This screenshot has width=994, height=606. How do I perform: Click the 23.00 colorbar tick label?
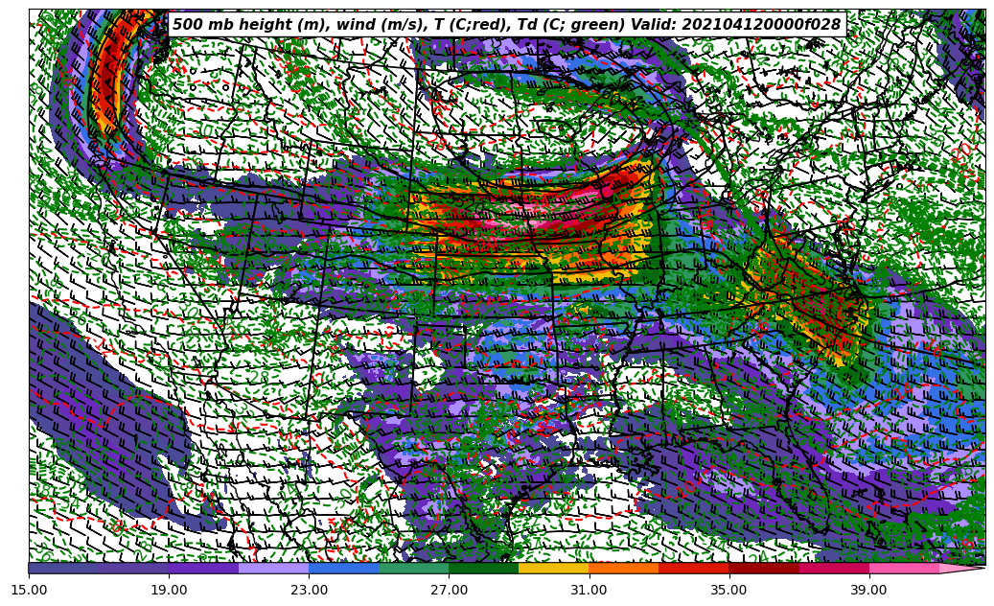[x=310, y=590]
